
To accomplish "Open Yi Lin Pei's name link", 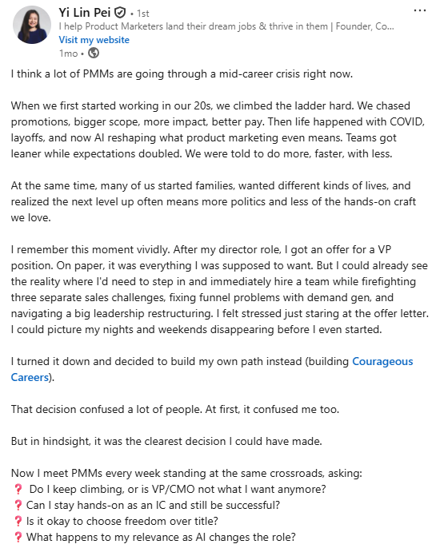I will pyautogui.click(x=85, y=13).
